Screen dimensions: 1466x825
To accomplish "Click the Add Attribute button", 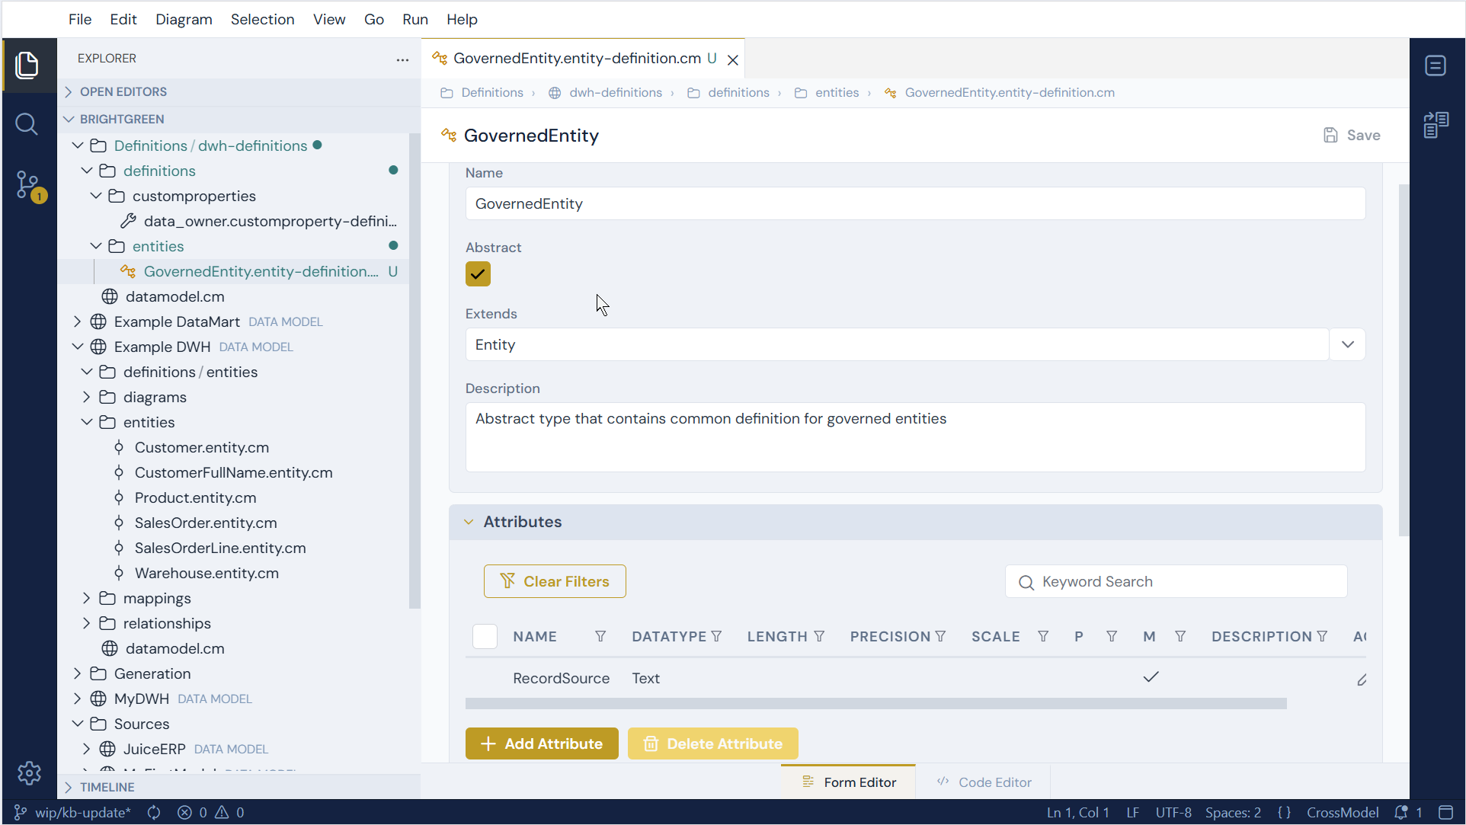I will point(542,743).
